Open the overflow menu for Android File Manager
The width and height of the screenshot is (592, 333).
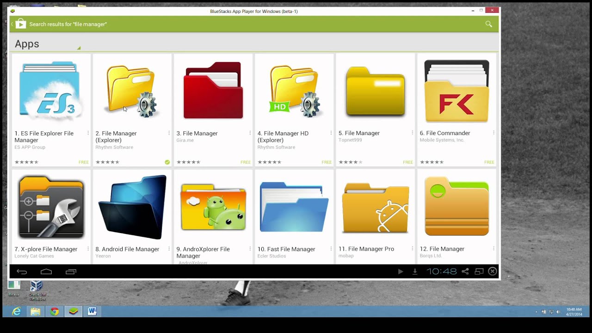(169, 249)
